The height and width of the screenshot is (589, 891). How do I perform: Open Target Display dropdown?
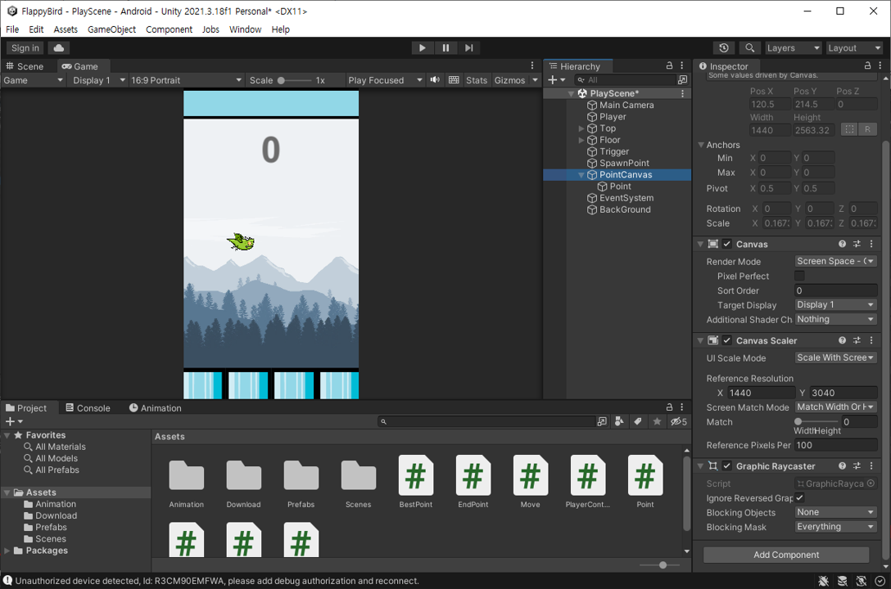tap(835, 304)
